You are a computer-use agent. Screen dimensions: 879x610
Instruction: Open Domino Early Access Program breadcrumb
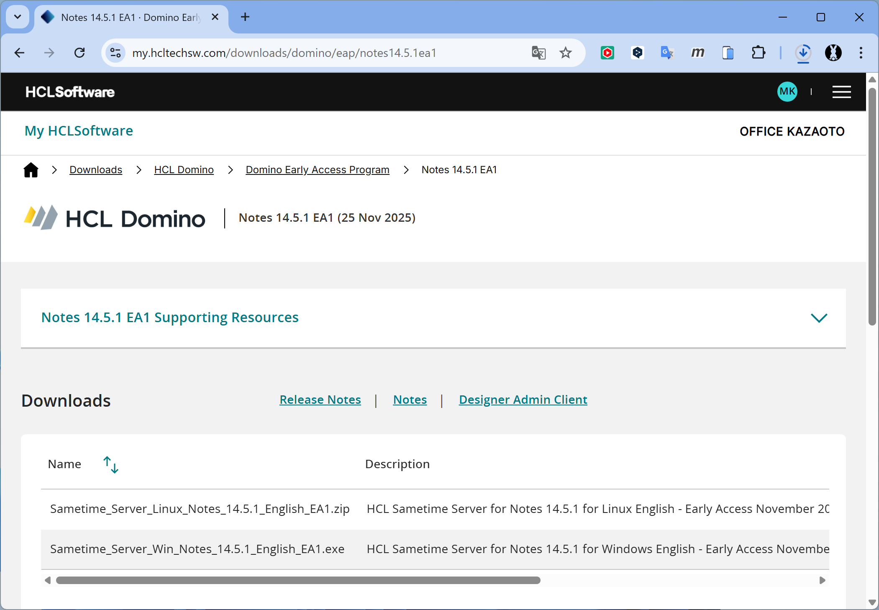(318, 170)
